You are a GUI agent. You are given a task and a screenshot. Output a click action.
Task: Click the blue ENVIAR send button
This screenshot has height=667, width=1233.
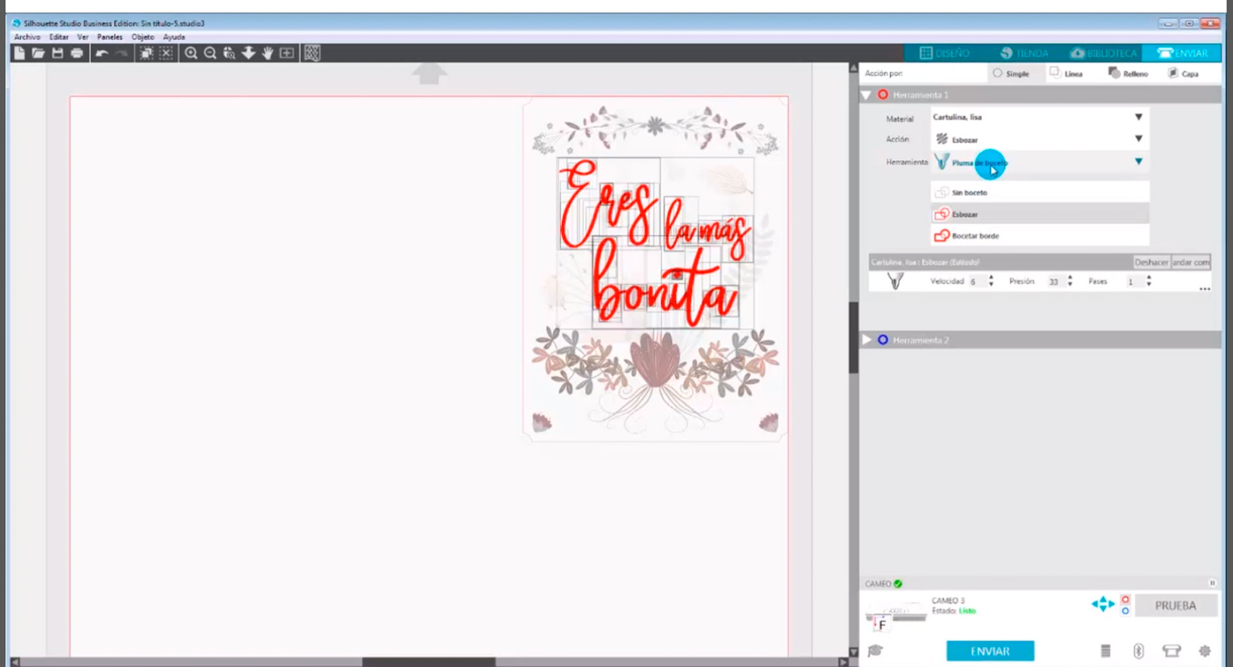click(x=990, y=651)
